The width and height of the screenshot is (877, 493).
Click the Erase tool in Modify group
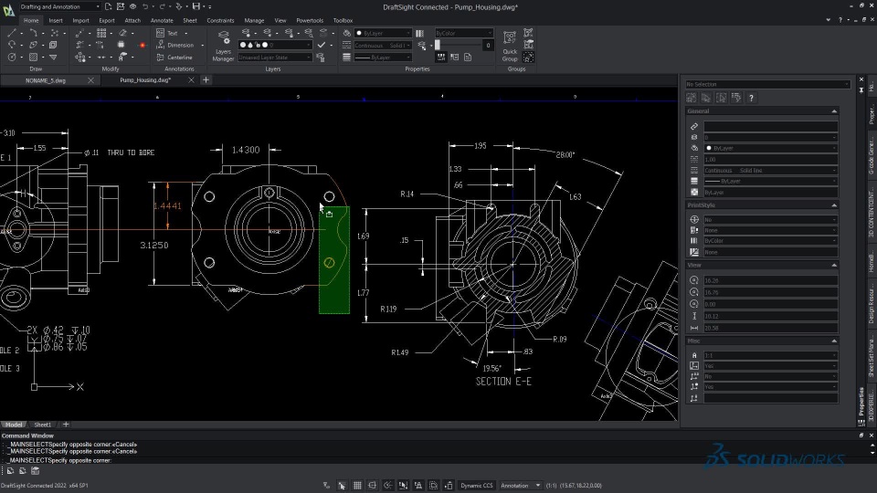coord(122,33)
